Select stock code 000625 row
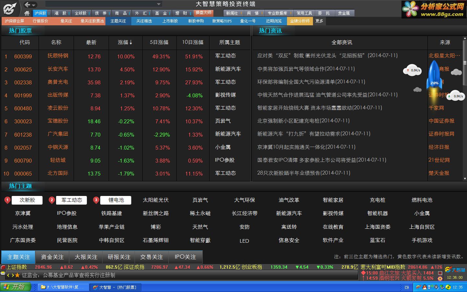The width and height of the screenshot is (467, 292). [x=126, y=69]
